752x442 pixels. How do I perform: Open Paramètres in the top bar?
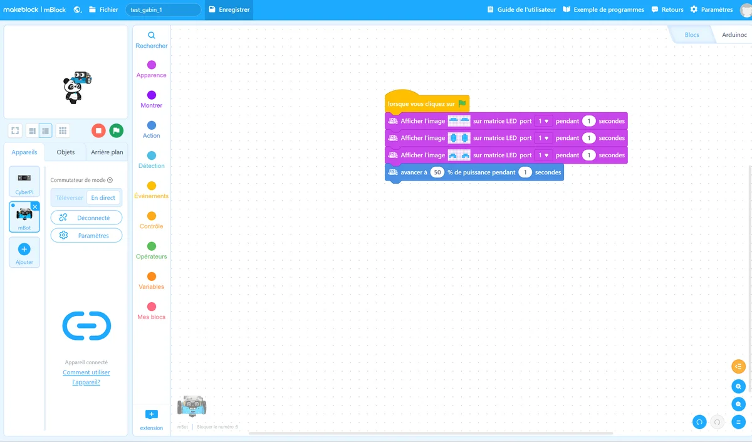[711, 9]
